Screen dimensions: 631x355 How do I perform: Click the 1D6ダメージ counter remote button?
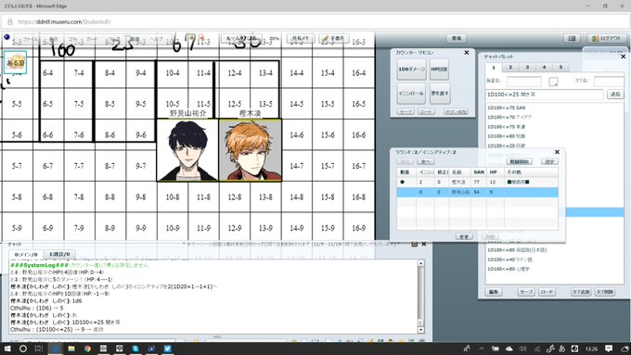(411, 70)
